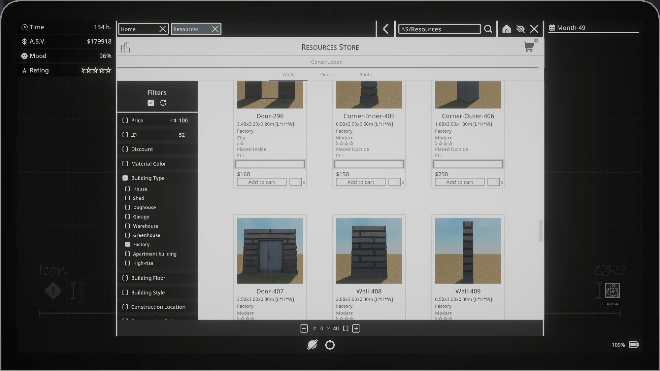The image size is (660, 371).
Task: Switch to the Floors tab
Action: [327, 75]
